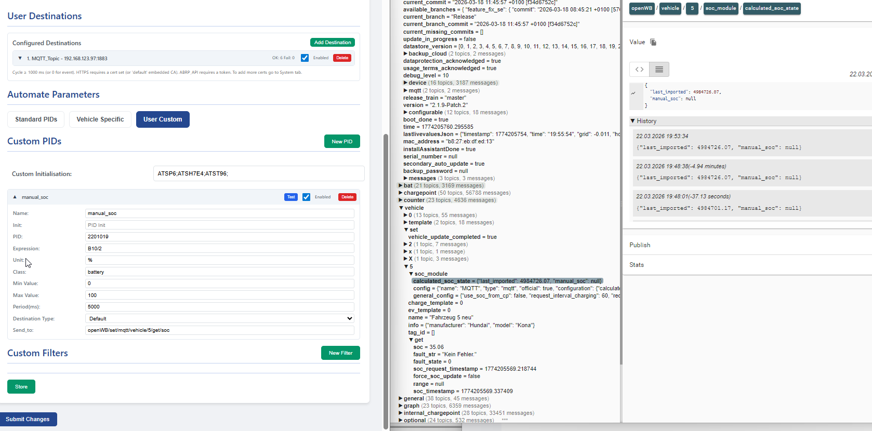This screenshot has height=431, width=872.
Task: Click into the Expression input field
Action: [219, 248]
